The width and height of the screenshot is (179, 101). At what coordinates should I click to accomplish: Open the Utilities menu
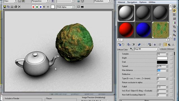coord(152,2)
